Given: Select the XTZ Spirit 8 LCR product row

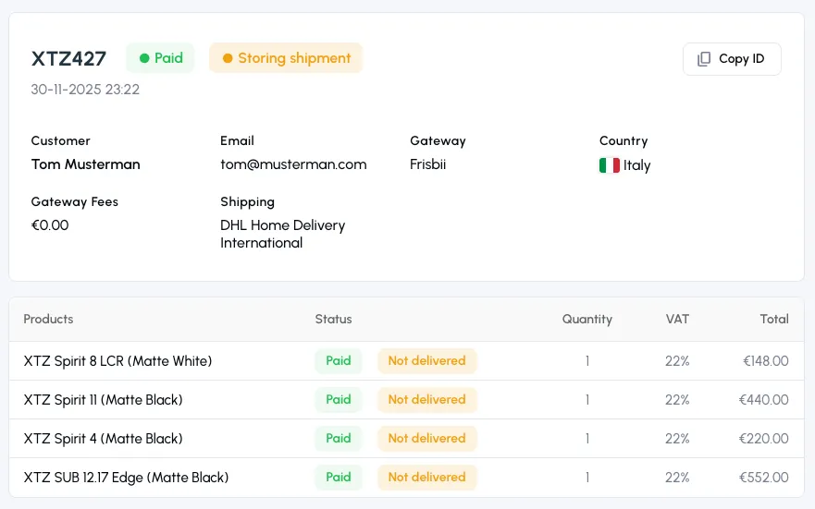Looking at the screenshot, I should [117, 361].
